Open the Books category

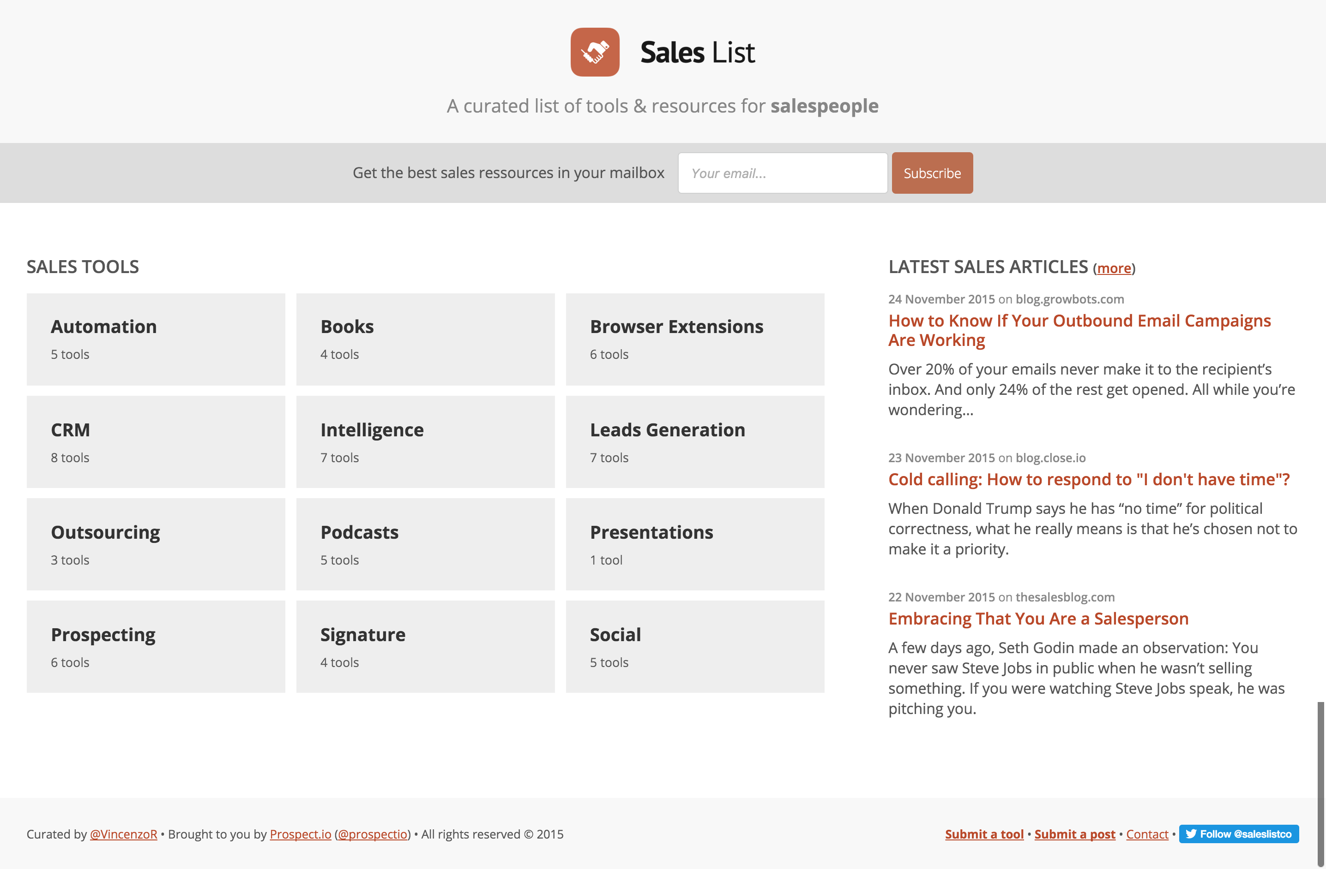425,339
